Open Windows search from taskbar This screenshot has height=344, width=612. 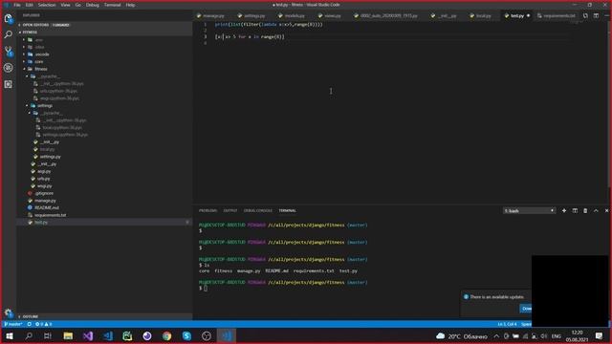(x=29, y=335)
